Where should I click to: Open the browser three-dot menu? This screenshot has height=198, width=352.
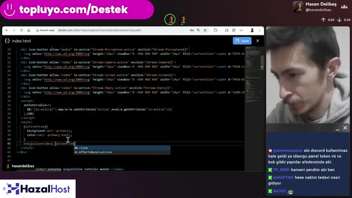(259, 30)
